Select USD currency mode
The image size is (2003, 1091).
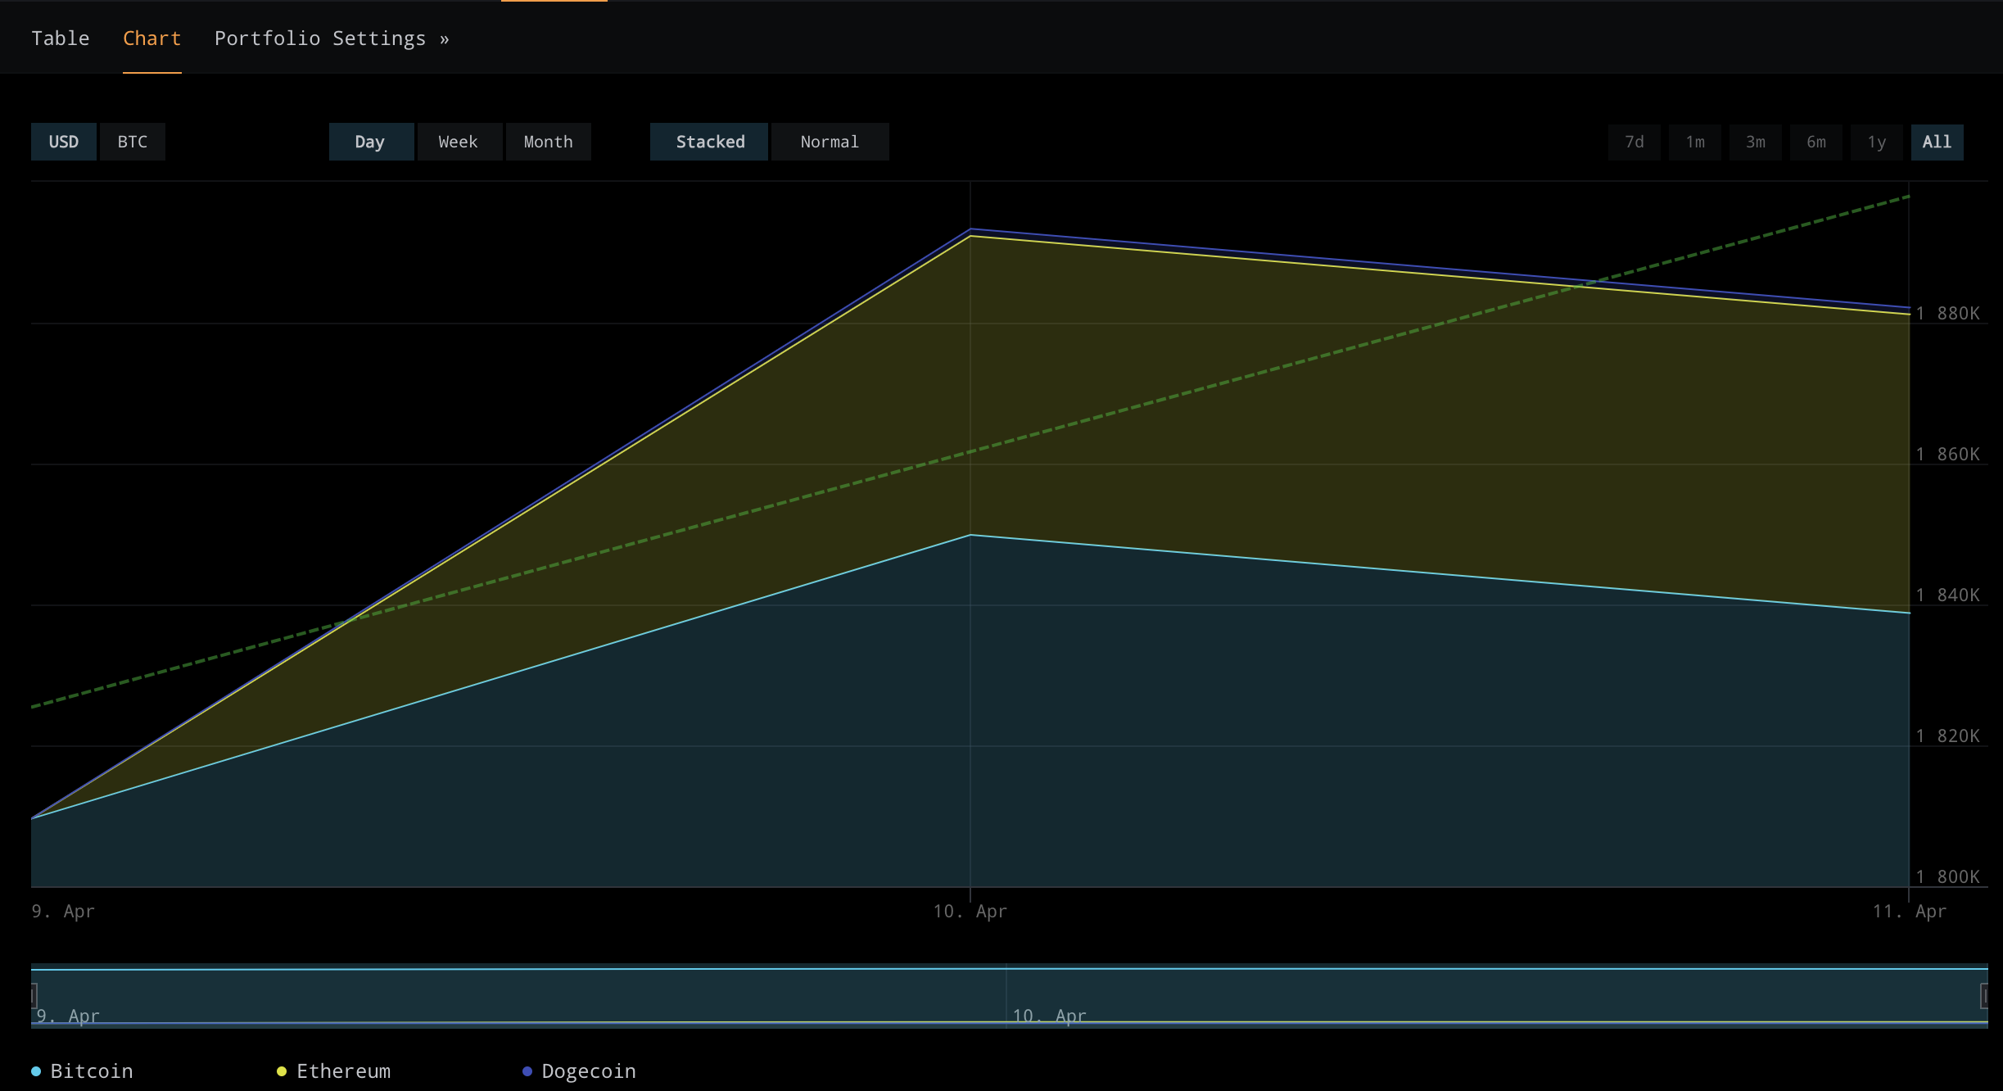click(x=63, y=141)
